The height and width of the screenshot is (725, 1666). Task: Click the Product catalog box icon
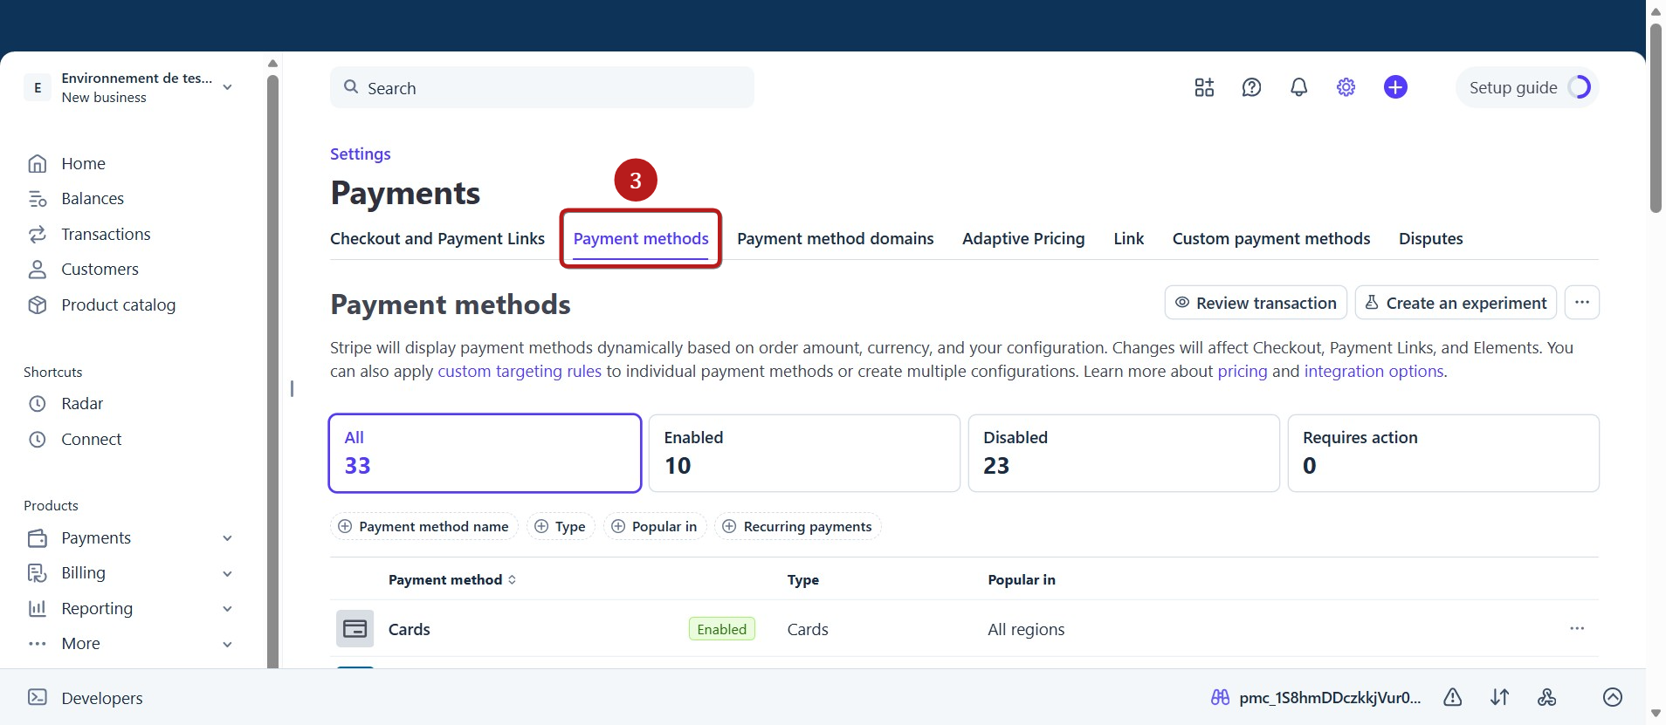pos(38,304)
